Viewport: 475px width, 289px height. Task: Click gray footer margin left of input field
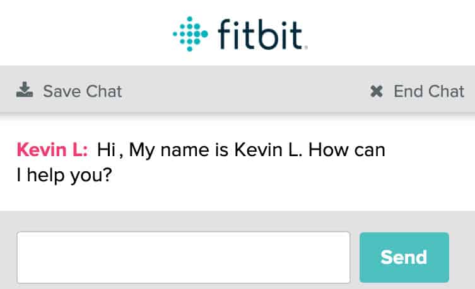(8, 258)
